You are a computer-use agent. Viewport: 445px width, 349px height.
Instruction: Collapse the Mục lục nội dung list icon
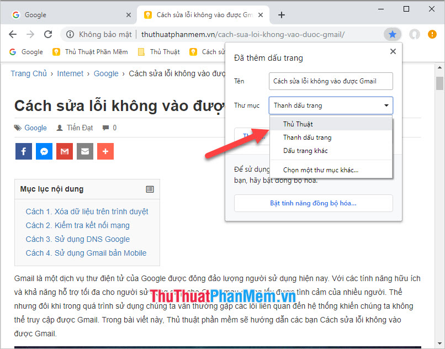pos(150,189)
